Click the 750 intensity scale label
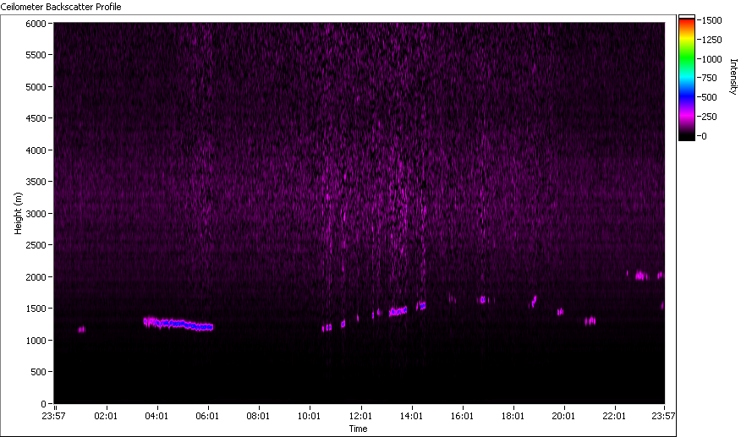Viewport: 741px width, 437px height. (710, 78)
